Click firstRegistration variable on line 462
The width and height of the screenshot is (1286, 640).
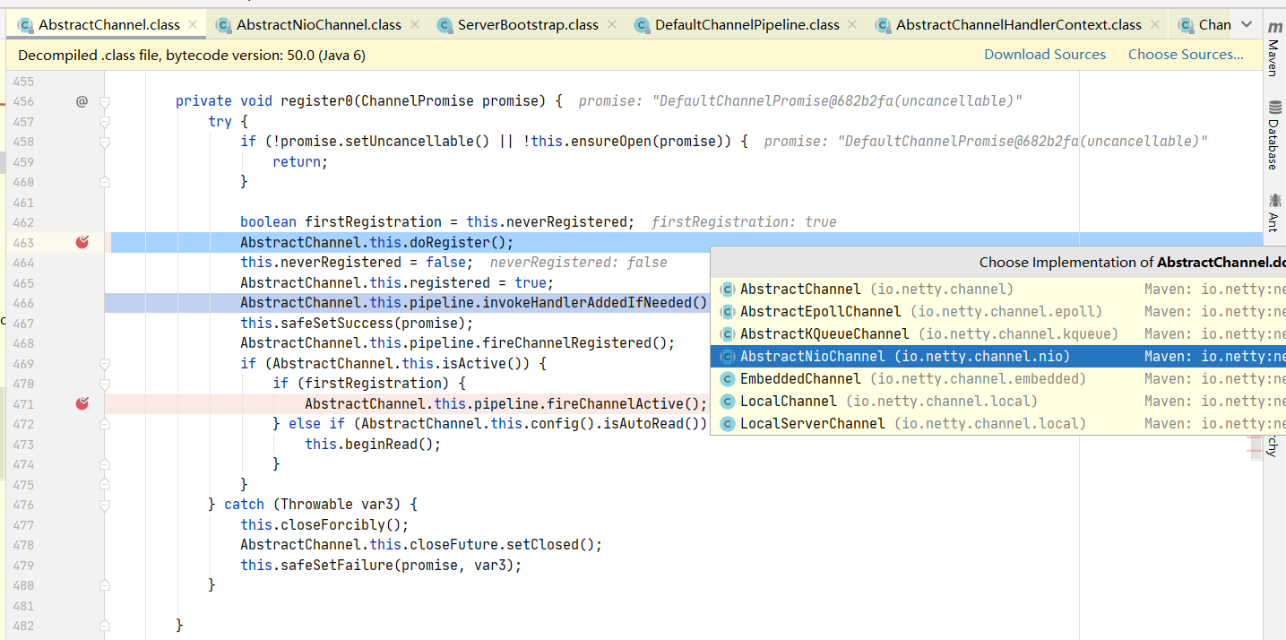(375, 222)
